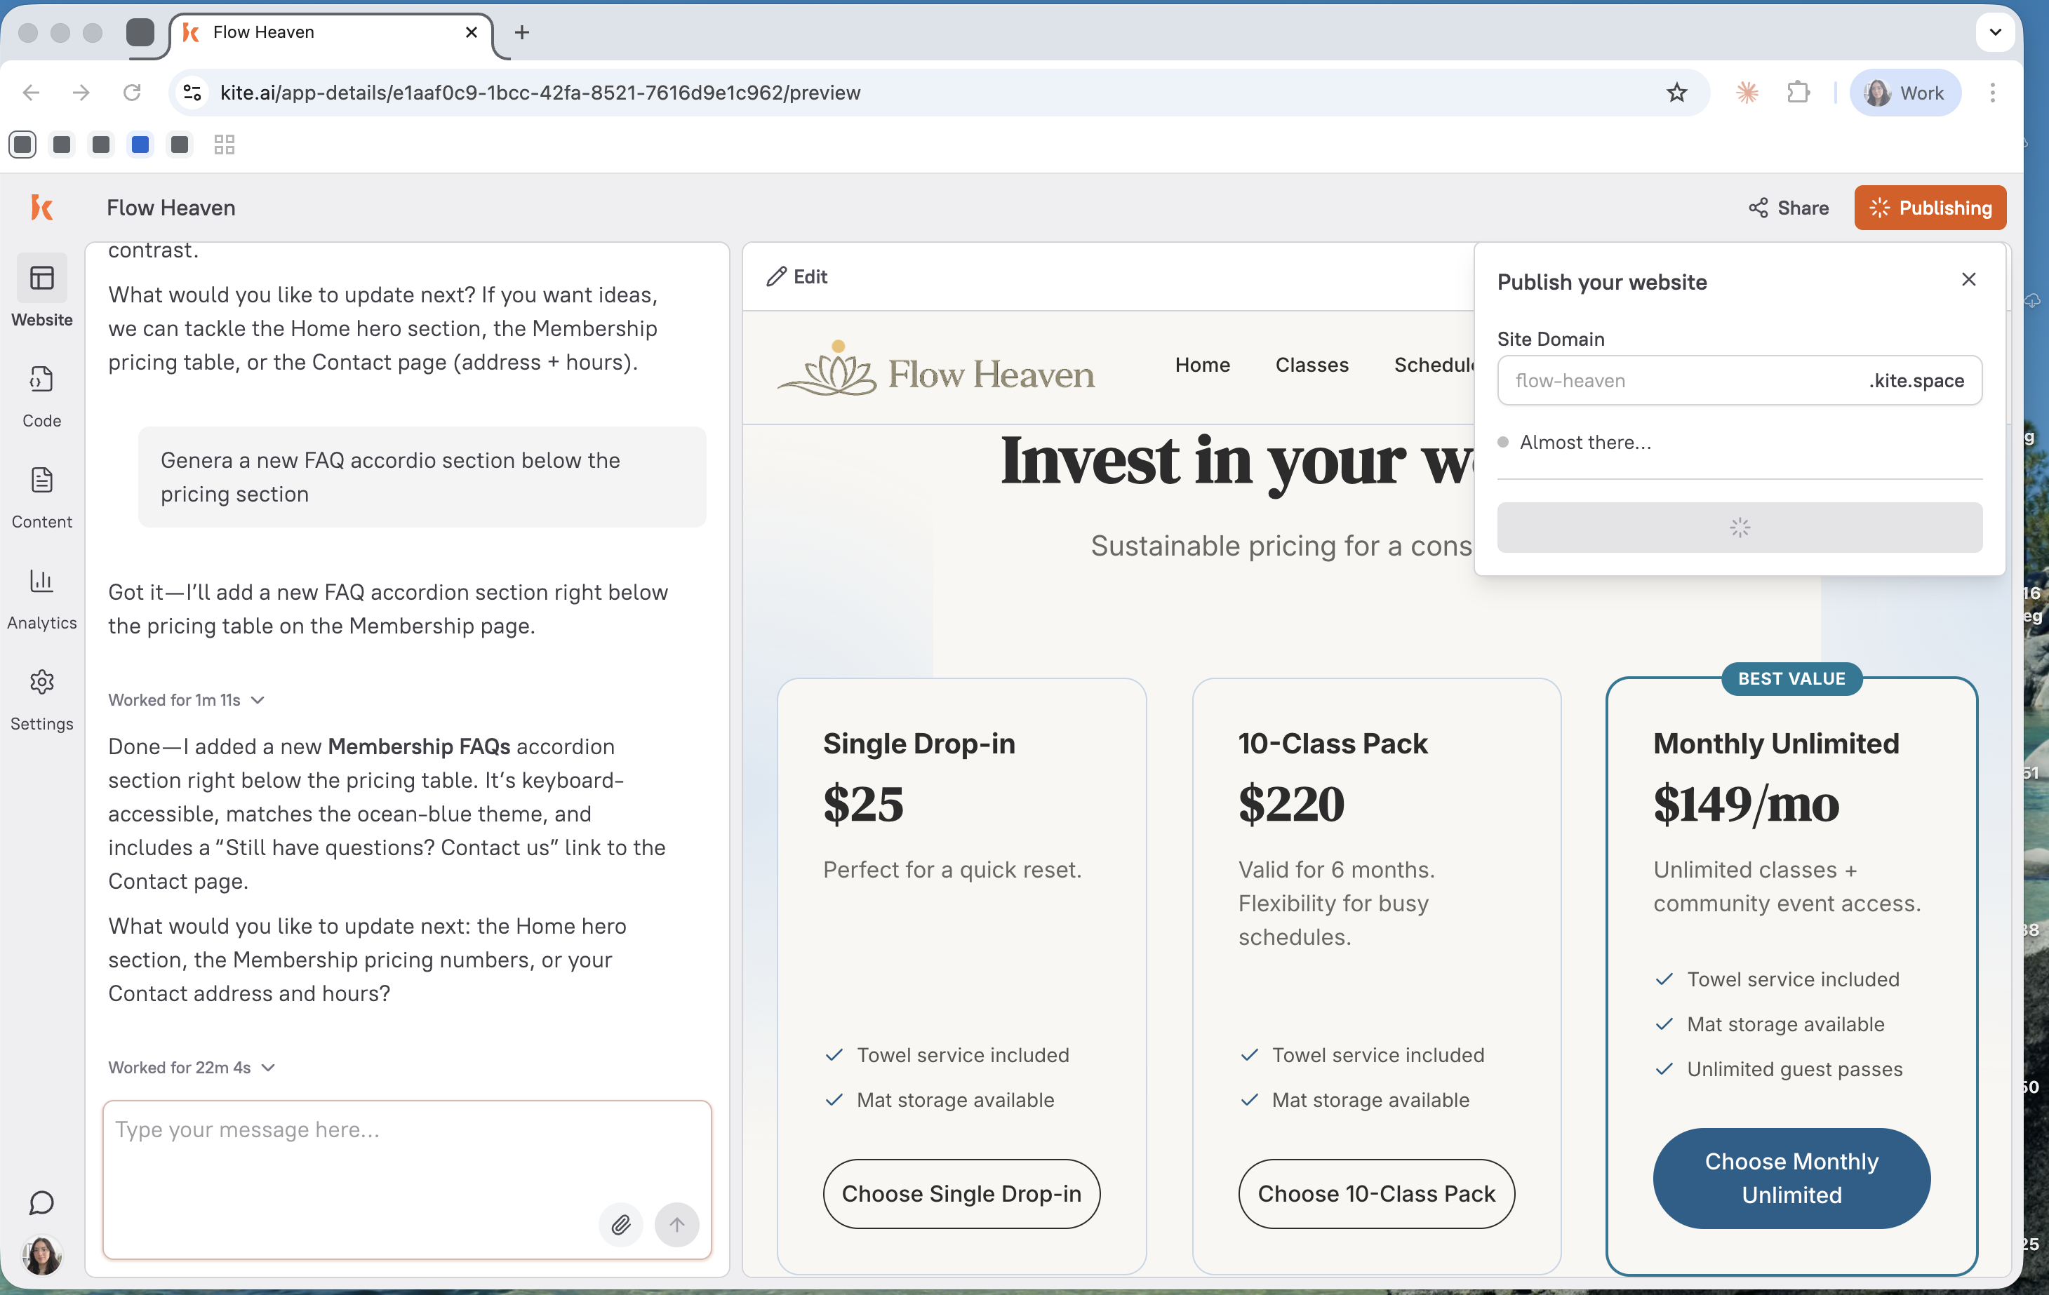This screenshot has width=2049, height=1295.
Task: Switch to the Classes navigation item
Action: click(1312, 365)
